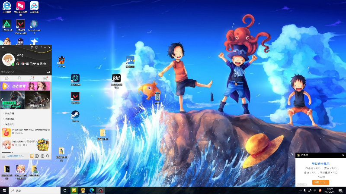Click the orange bookmark icon in YY footer
This screenshot has height=194, width=346.
[32, 156]
